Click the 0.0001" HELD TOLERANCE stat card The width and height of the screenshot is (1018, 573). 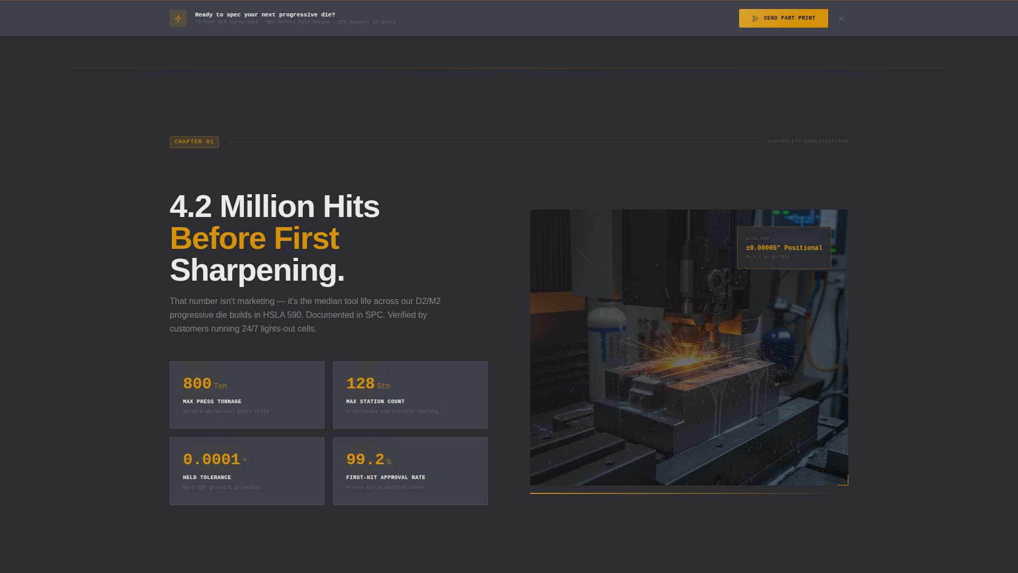tap(247, 471)
